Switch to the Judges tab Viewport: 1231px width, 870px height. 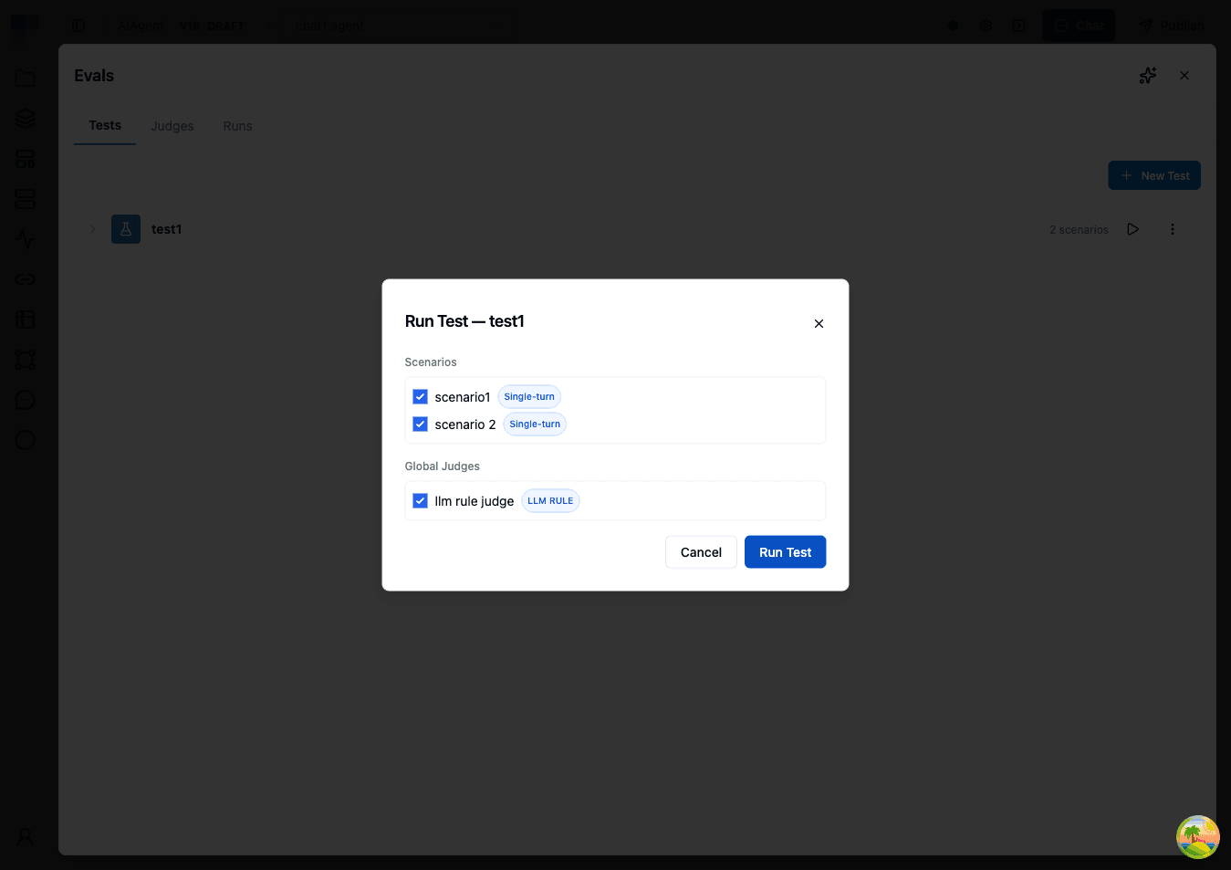[172, 126]
